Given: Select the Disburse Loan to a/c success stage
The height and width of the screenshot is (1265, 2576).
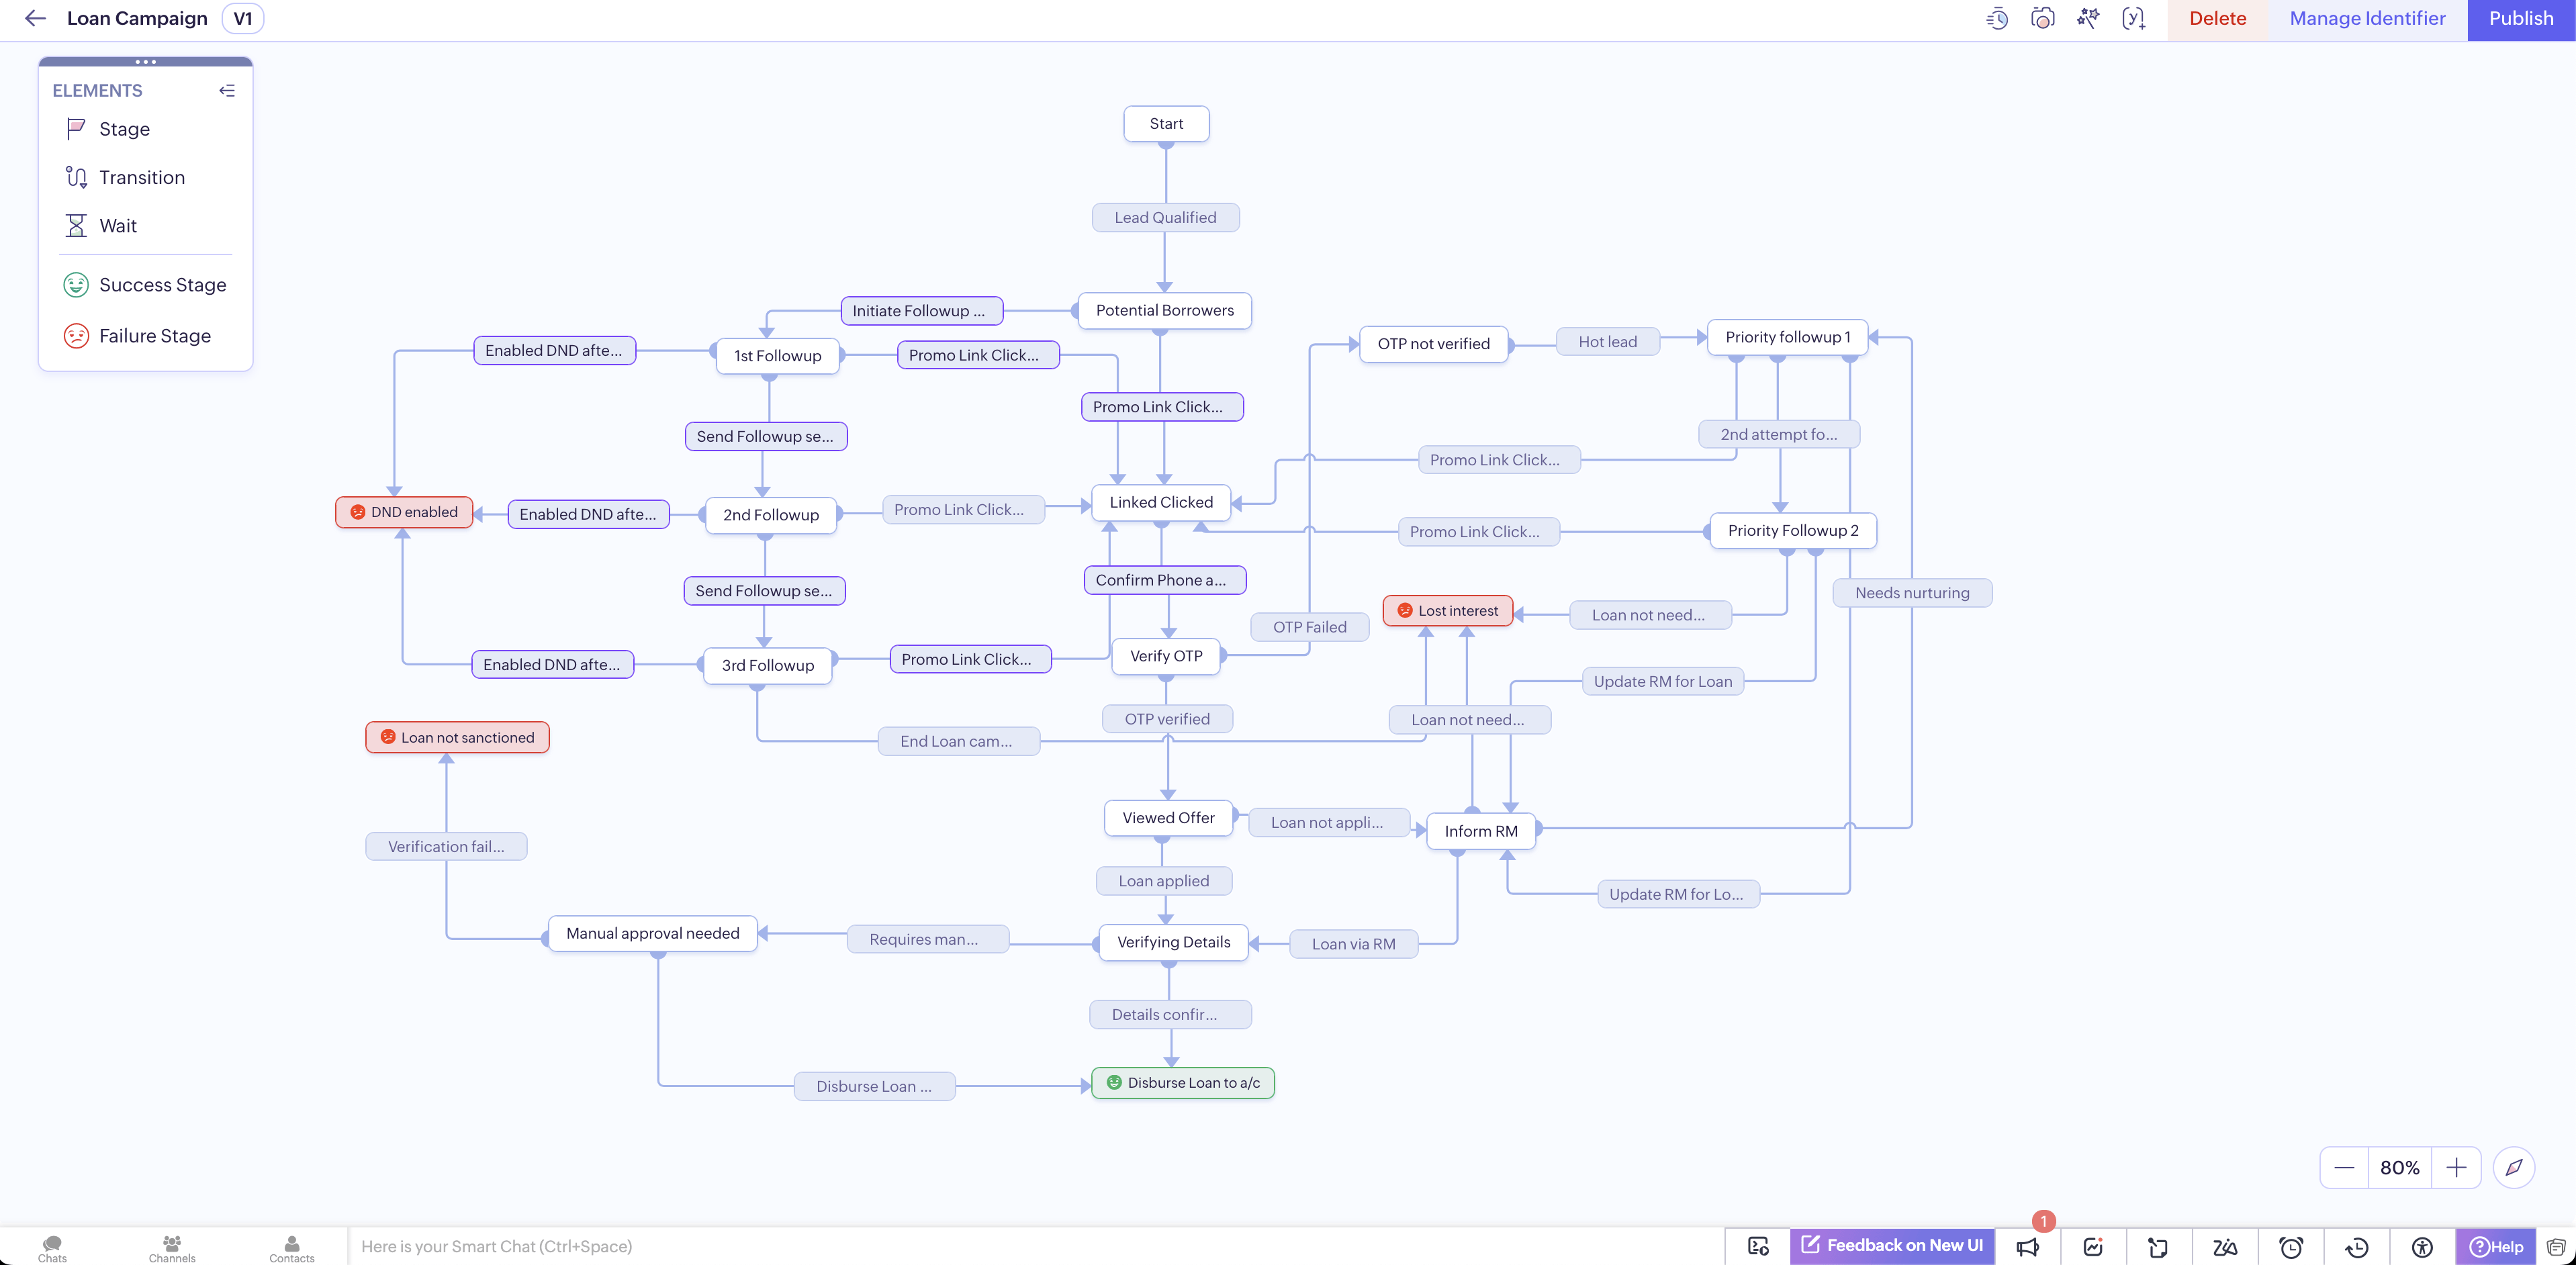Looking at the screenshot, I should point(1183,1083).
